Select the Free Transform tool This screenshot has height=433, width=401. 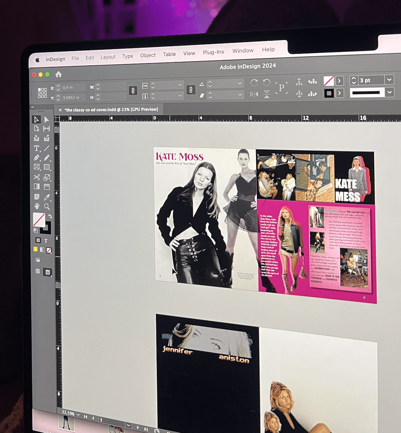(x=47, y=177)
